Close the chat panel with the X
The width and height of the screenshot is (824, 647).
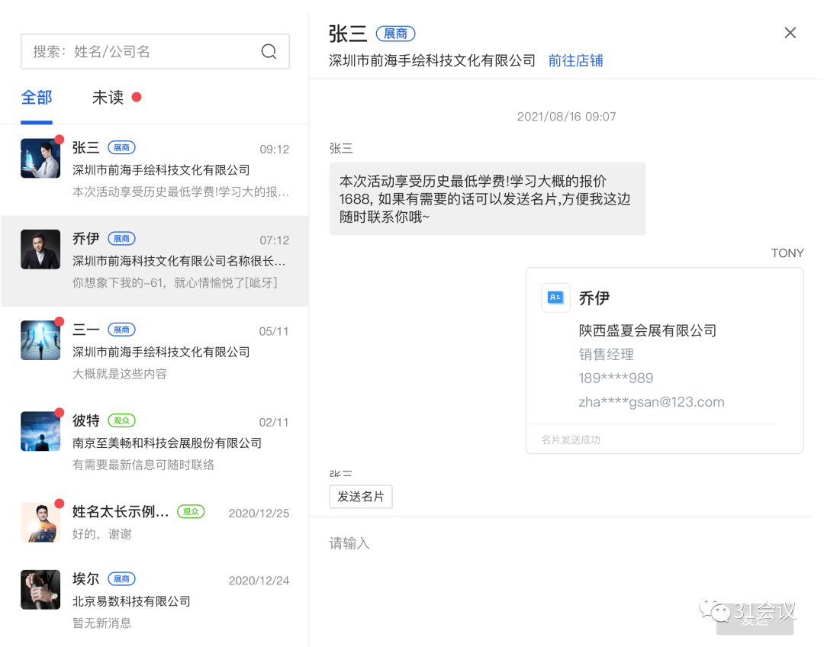pyautogui.click(x=790, y=33)
